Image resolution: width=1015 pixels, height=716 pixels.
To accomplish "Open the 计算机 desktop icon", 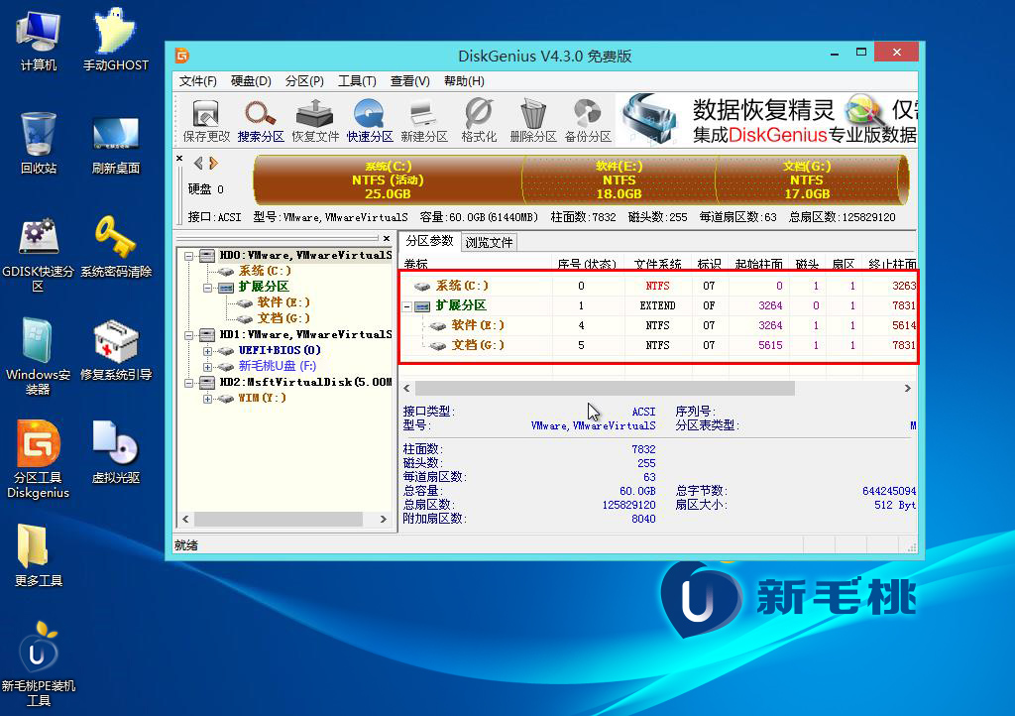I will pos(39,40).
